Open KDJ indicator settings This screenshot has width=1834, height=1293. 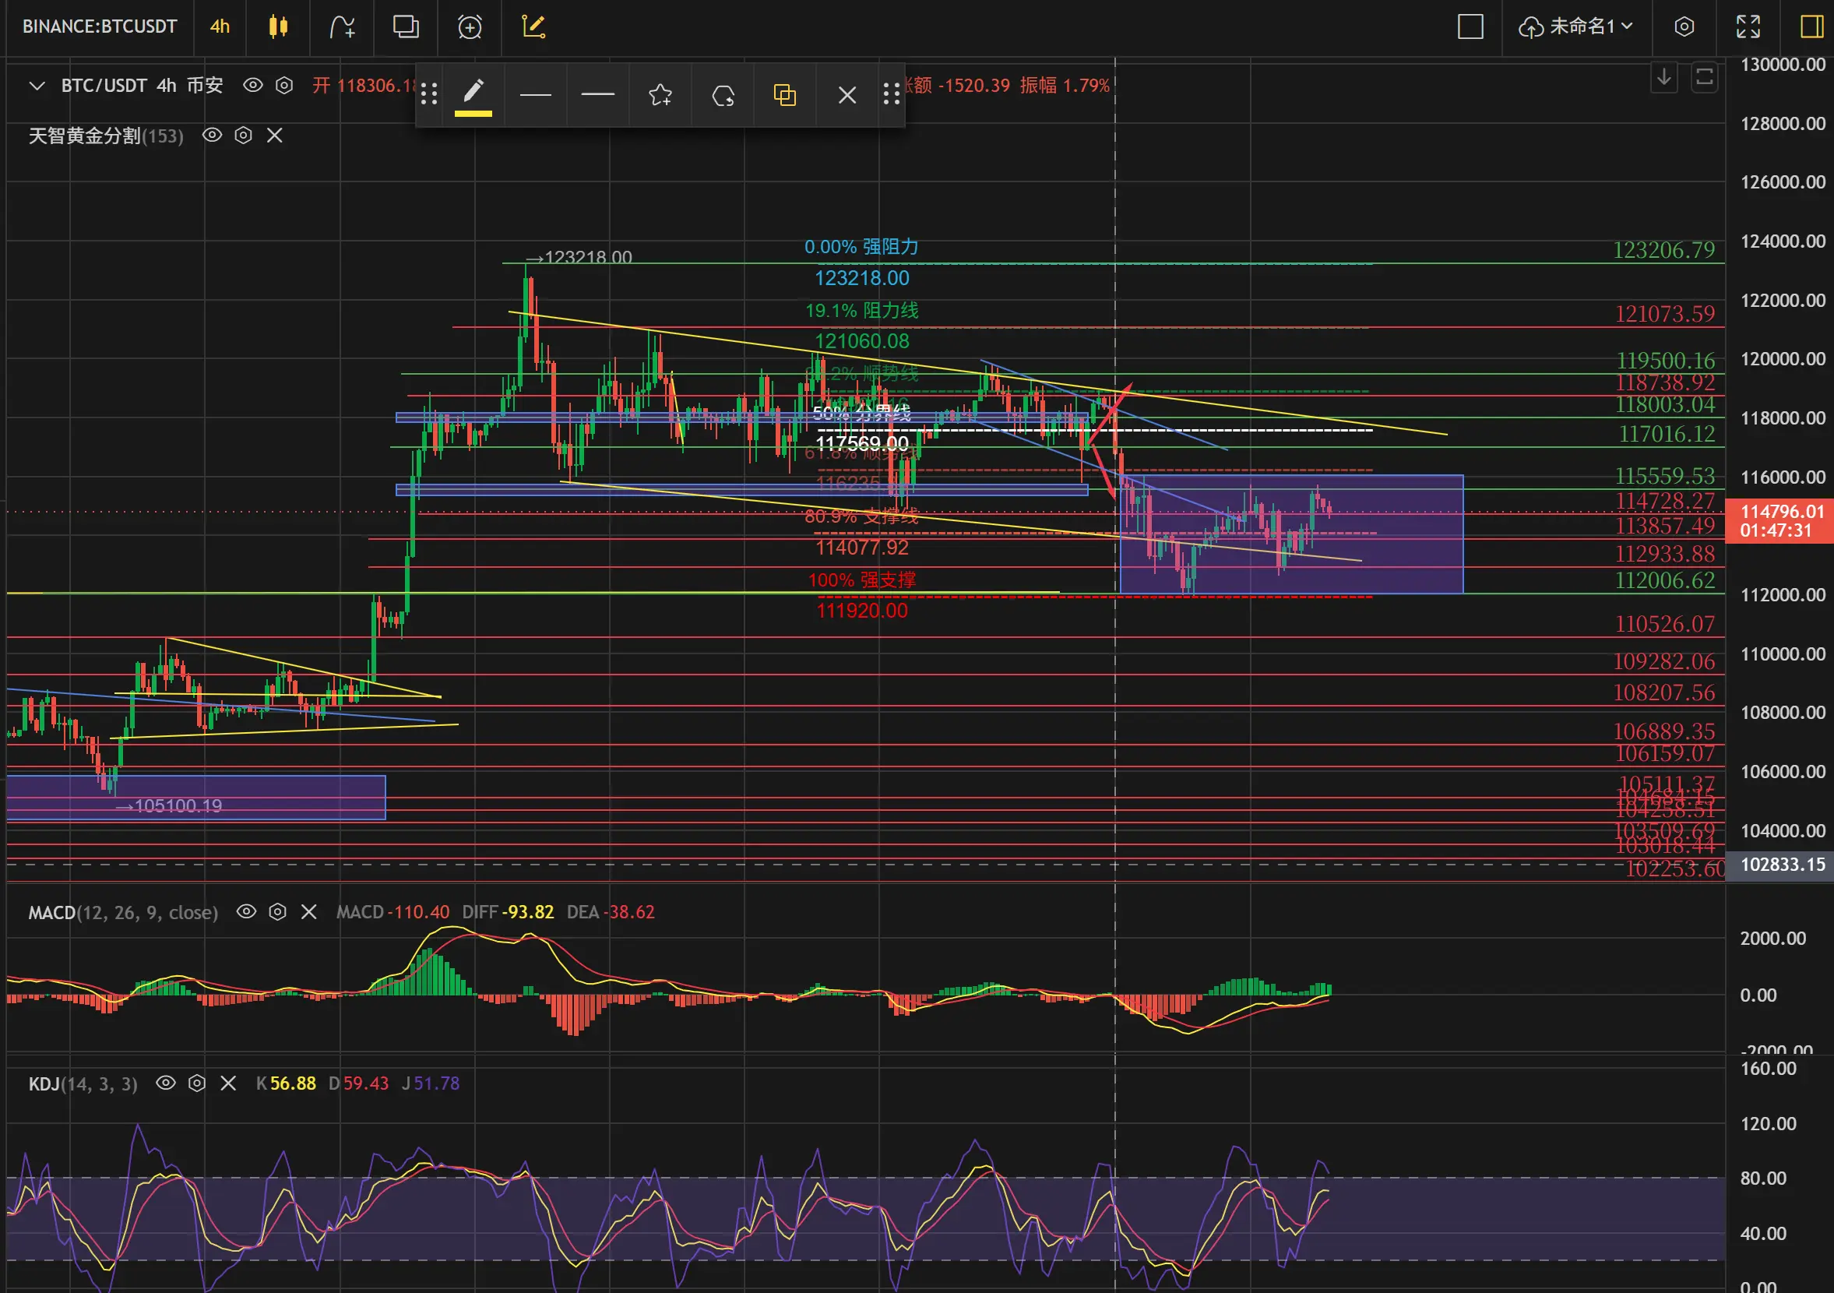197,1083
